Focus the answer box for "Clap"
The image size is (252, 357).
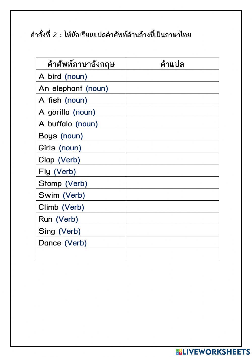(172, 159)
